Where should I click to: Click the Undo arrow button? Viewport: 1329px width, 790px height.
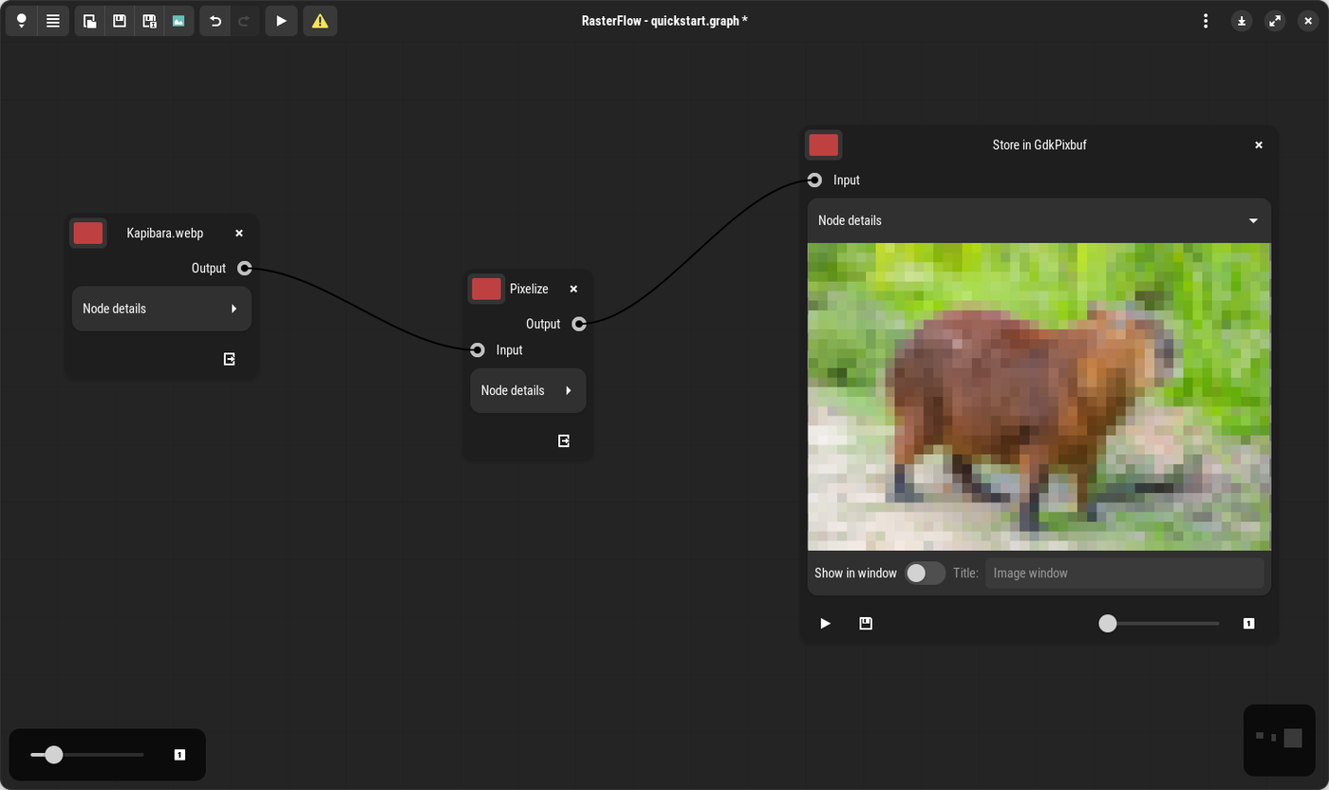(x=215, y=21)
